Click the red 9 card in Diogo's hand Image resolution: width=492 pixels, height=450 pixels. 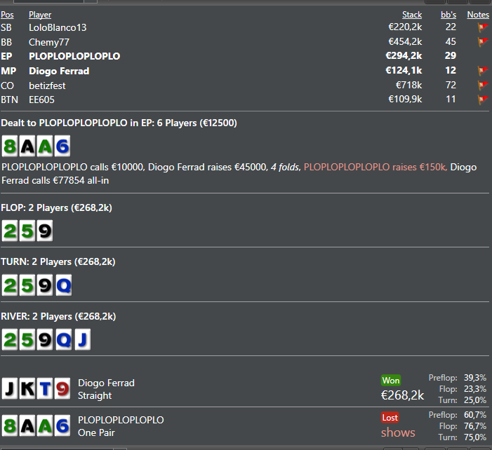coord(62,388)
